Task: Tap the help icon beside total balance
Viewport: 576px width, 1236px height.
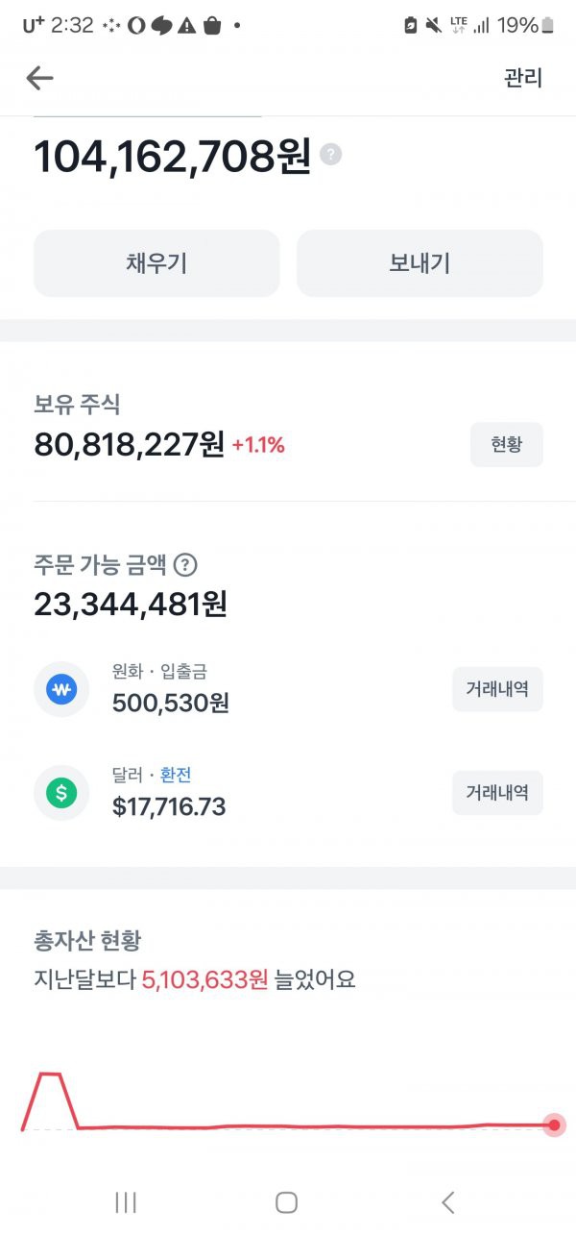Action: (330, 154)
